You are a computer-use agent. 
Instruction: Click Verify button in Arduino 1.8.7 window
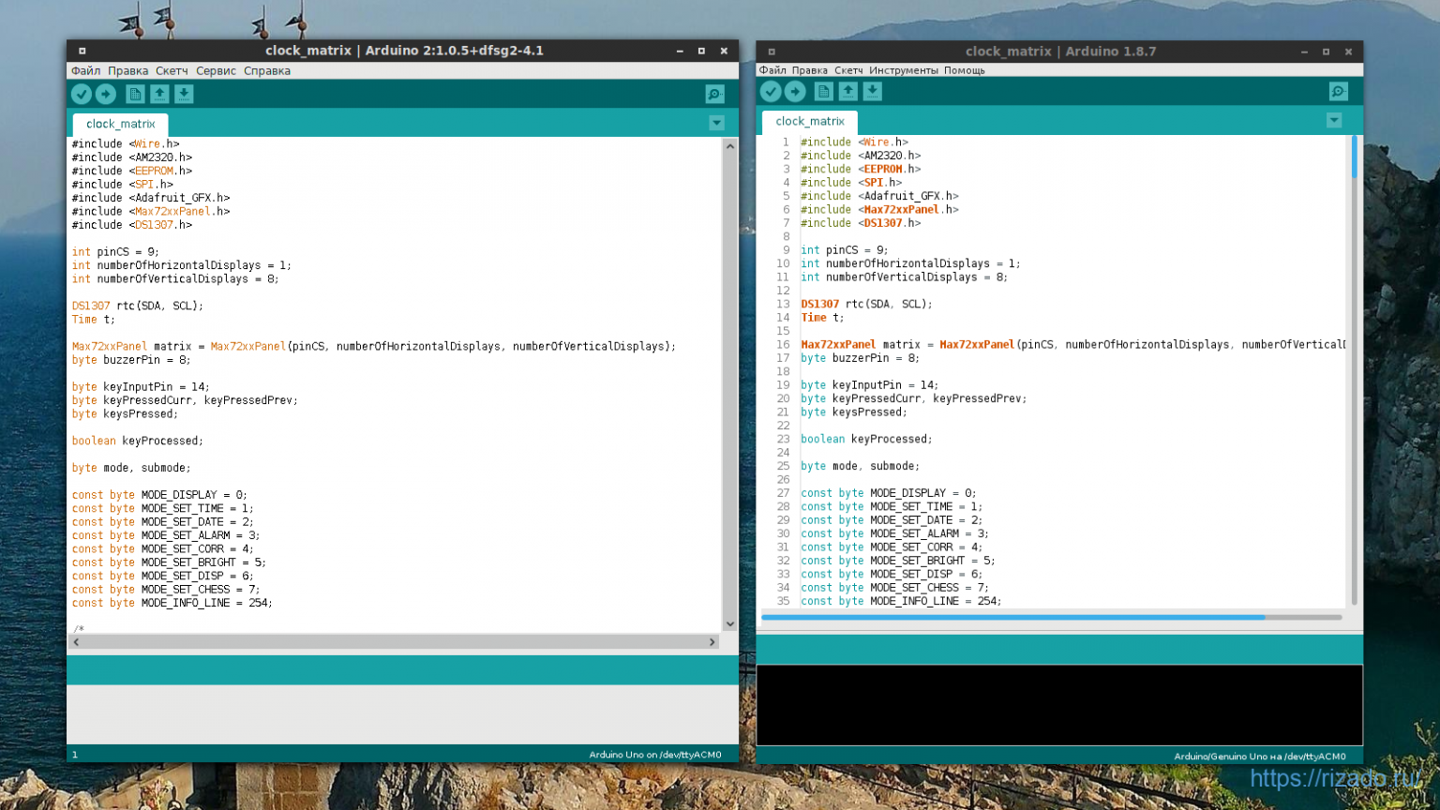pyautogui.click(x=771, y=91)
